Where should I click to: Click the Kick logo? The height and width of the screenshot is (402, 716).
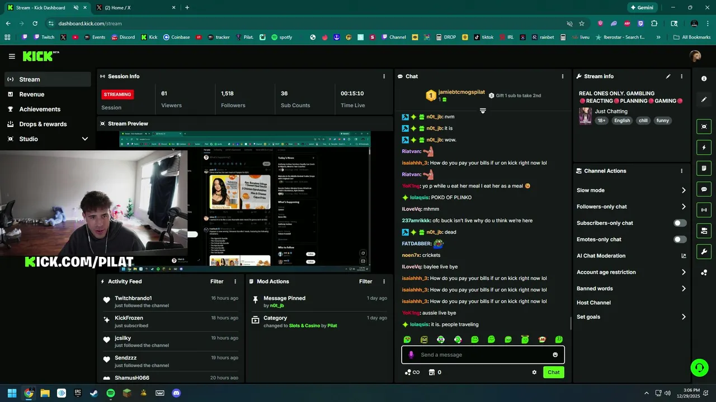point(40,56)
